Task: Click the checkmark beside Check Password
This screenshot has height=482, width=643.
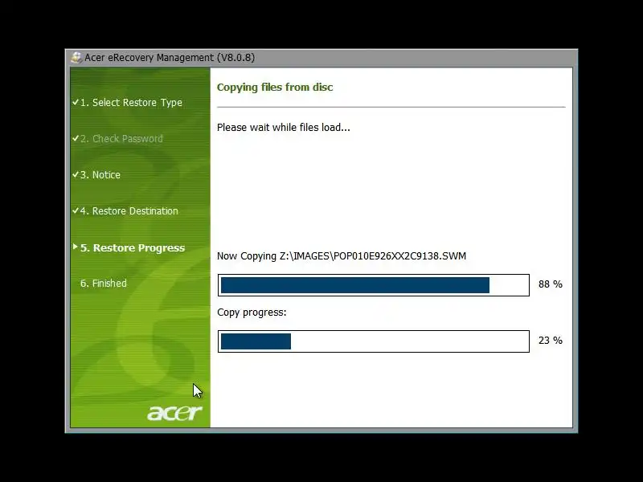Action: coord(76,138)
